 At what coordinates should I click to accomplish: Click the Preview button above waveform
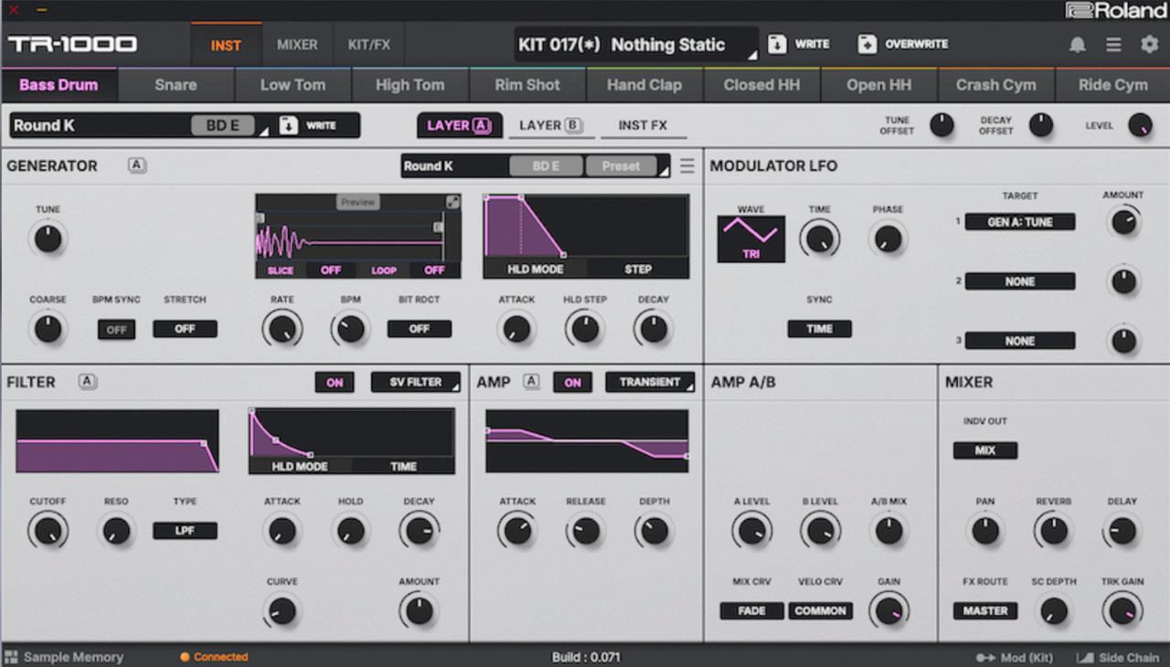[x=357, y=202]
